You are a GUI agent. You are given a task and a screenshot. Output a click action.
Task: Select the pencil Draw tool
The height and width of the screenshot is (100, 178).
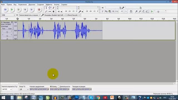pos(53,8)
